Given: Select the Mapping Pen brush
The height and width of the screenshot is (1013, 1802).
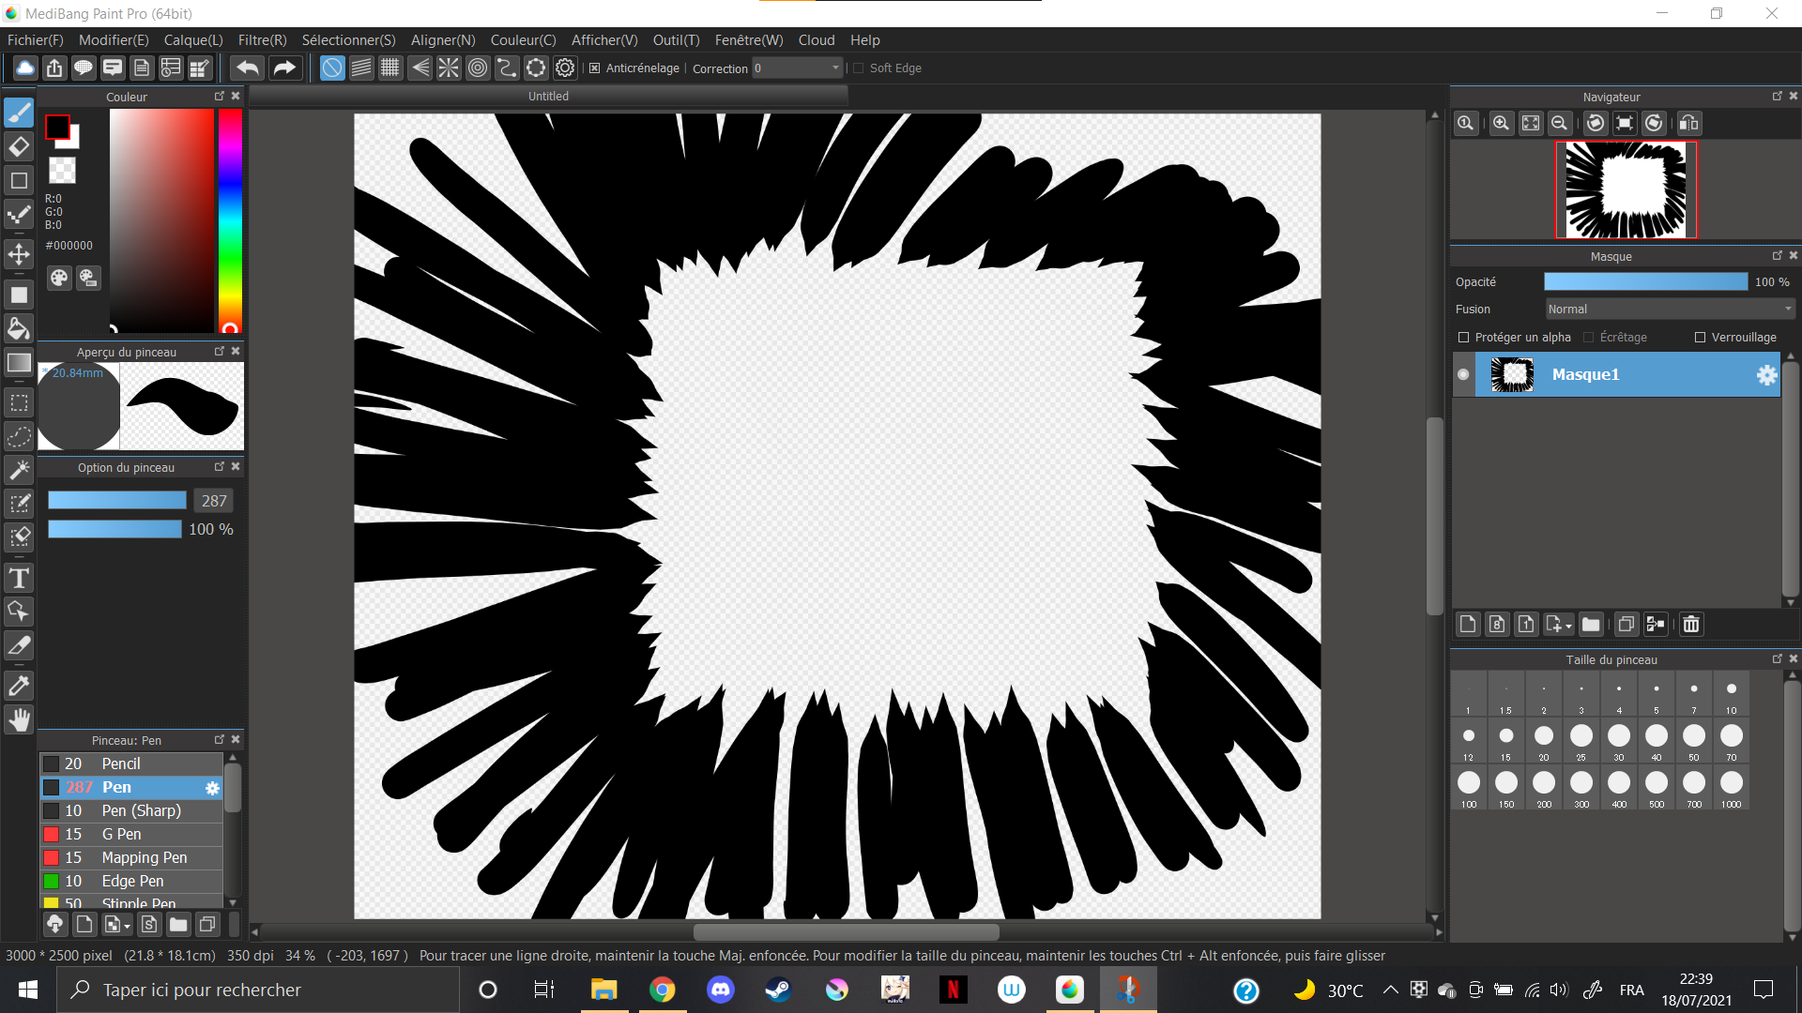Looking at the screenshot, I should (131, 858).
